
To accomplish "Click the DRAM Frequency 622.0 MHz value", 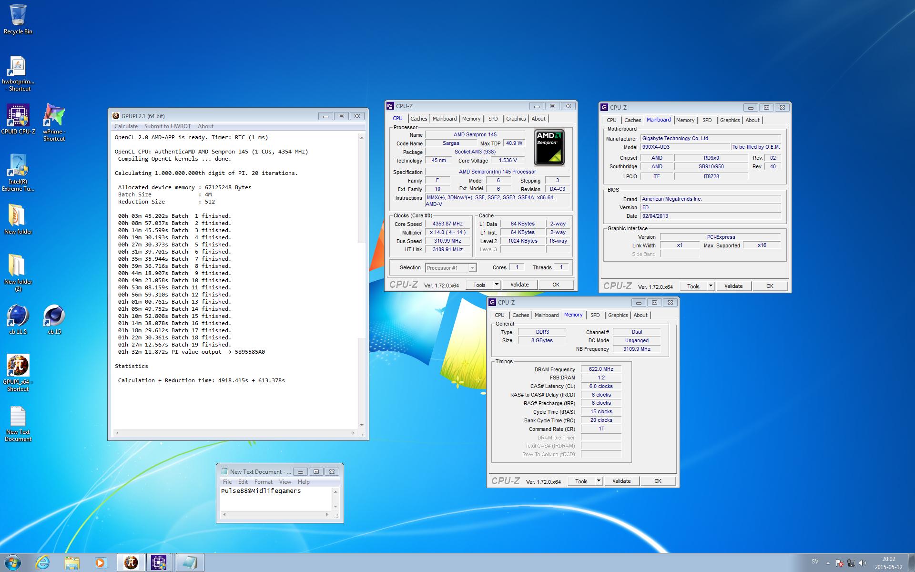I will point(601,369).
